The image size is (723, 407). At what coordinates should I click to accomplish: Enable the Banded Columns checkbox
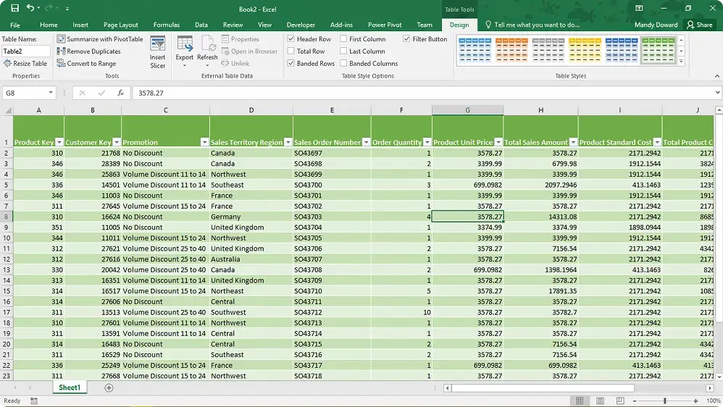(343, 64)
